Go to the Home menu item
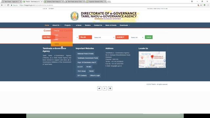Screen dimensions: 210x118 coord(47,25)
